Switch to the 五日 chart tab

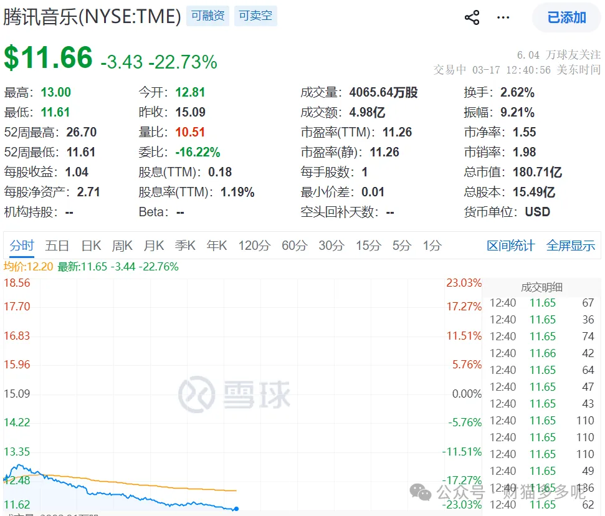coord(57,246)
